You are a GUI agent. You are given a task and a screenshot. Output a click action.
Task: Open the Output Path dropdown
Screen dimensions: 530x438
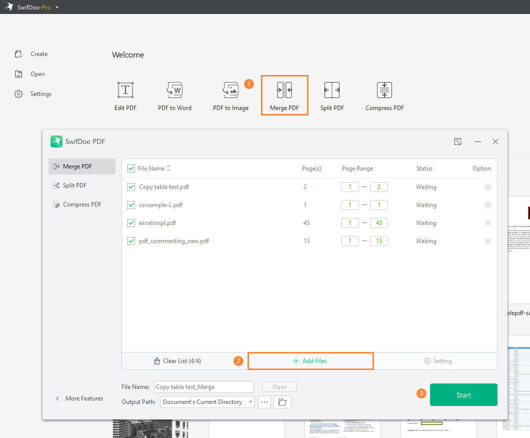pos(207,402)
